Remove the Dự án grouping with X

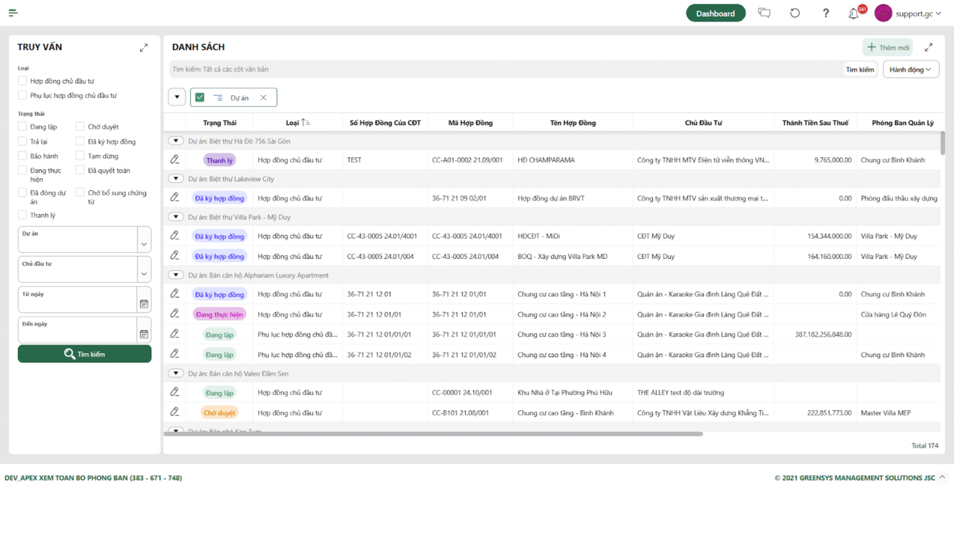tap(263, 98)
